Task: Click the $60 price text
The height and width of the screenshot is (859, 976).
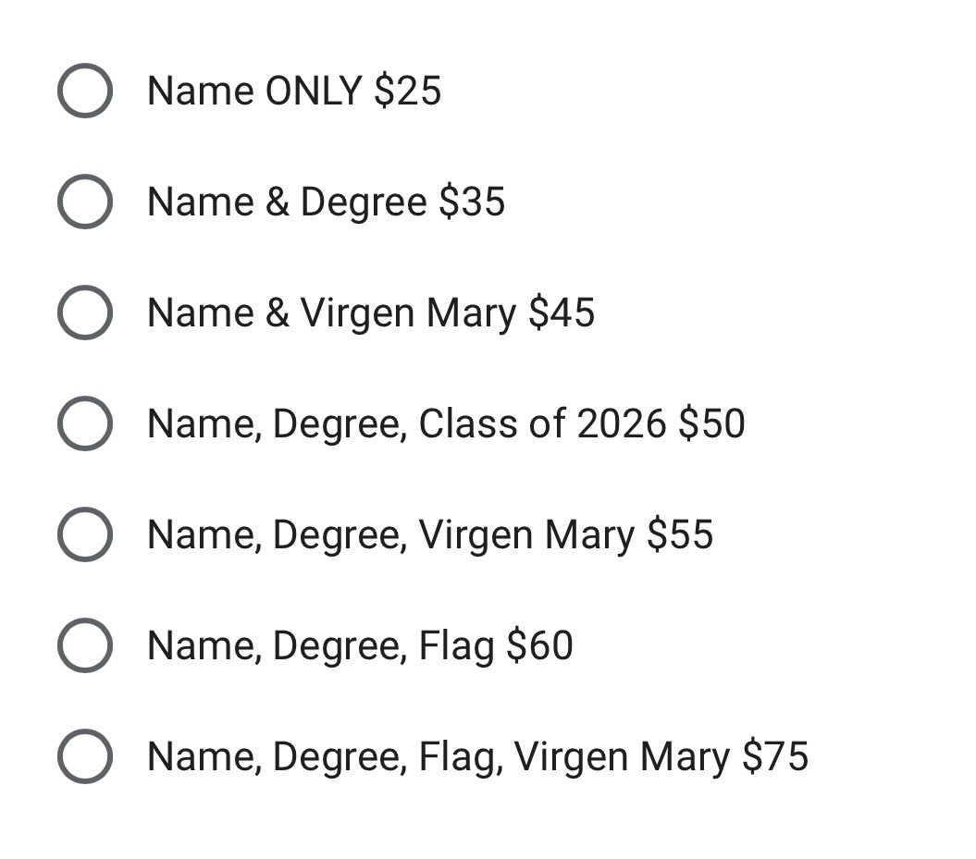Action: 539,645
